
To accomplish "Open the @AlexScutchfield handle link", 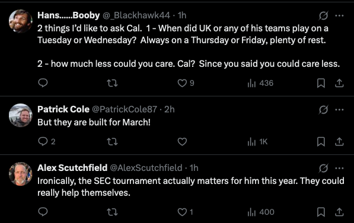I will pos(146,168).
